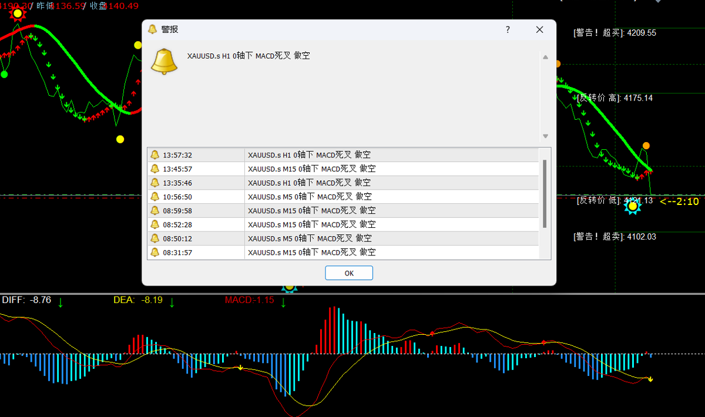Click large golden bell alert icon

[x=164, y=61]
